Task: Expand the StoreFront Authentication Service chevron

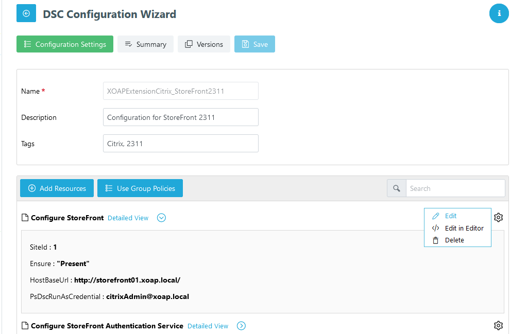Action: [x=241, y=326]
